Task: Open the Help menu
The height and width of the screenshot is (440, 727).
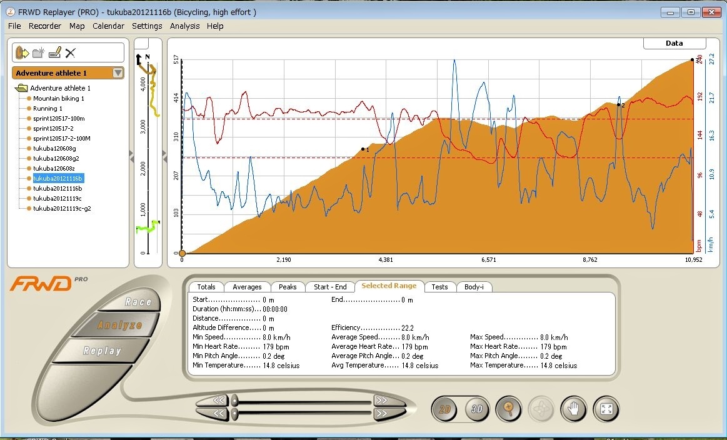Action: coord(215,26)
